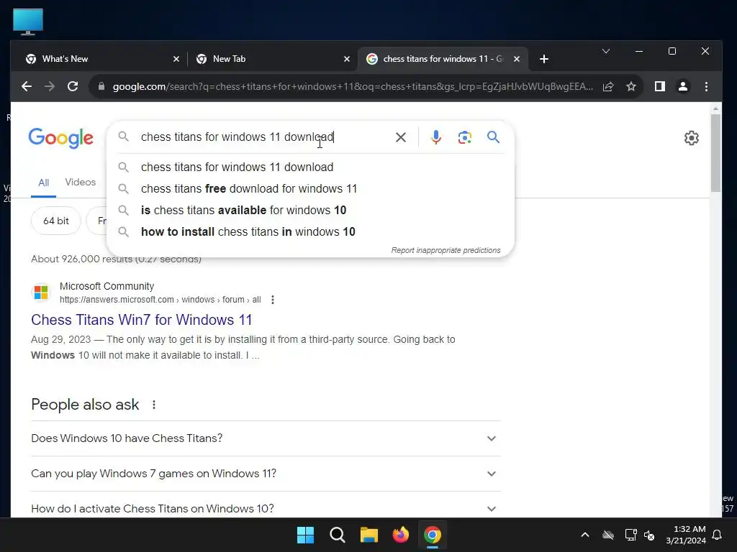This screenshot has height=552, width=737.
Task: Focus the Chrome address bar URL
Action: [353, 86]
